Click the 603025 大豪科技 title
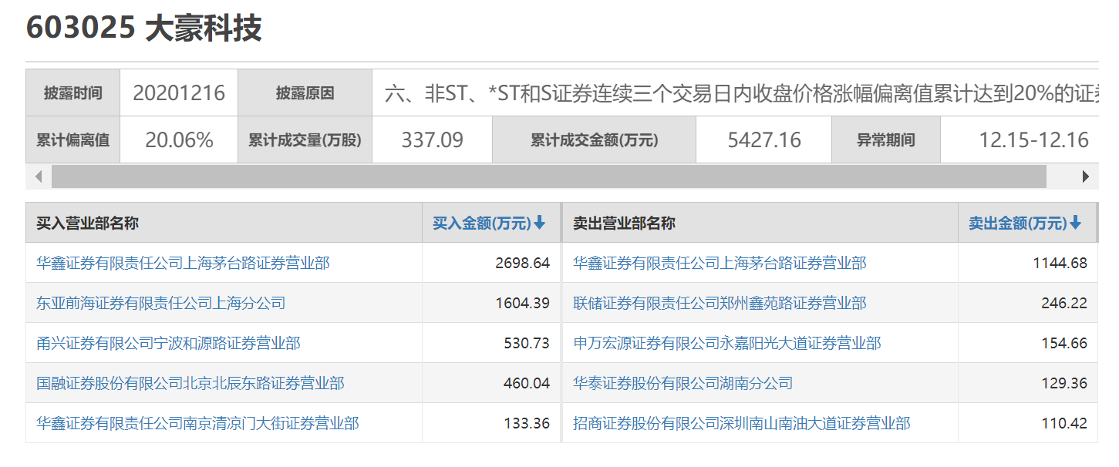The height and width of the screenshot is (467, 1119). tap(144, 29)
